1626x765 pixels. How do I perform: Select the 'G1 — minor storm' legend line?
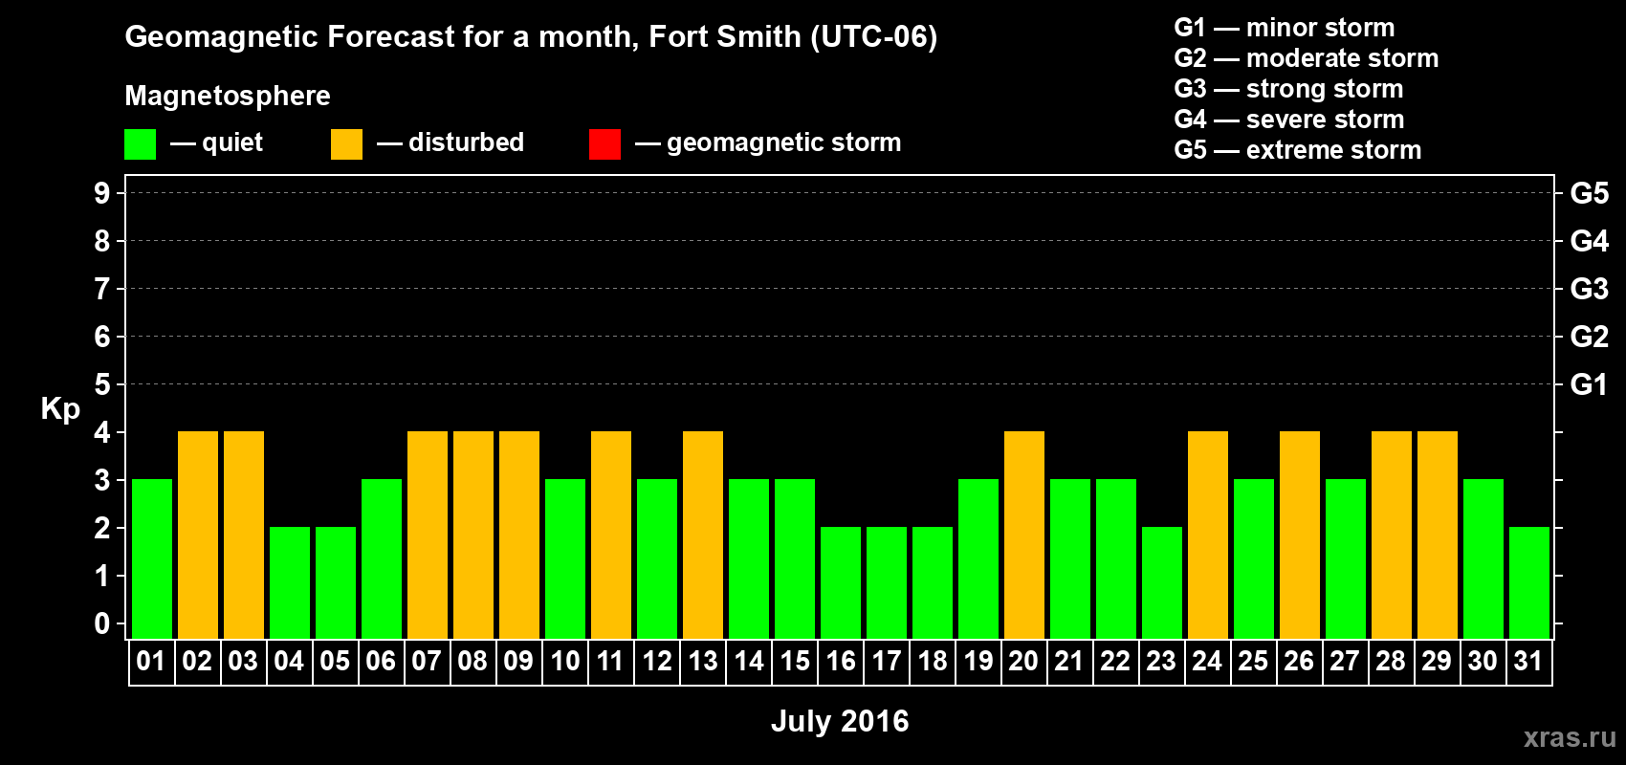point(1284,28)
